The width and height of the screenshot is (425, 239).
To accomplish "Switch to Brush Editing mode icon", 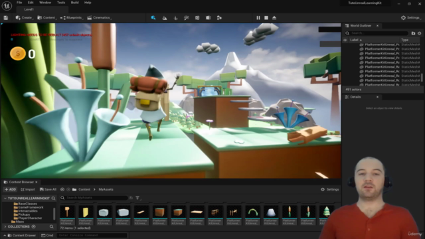I will [219, 18].
